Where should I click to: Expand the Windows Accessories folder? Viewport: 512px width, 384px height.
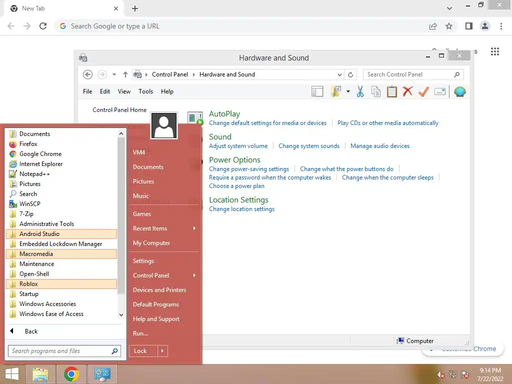[61, 303]
